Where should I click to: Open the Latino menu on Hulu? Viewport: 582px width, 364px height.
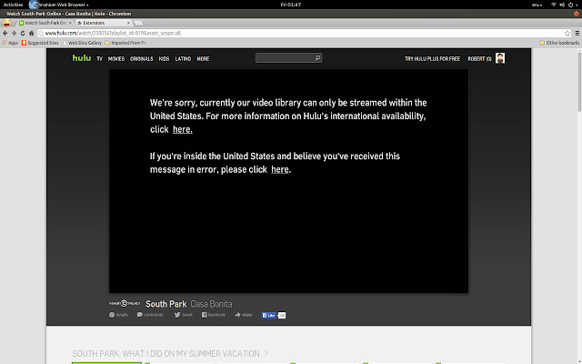click(x=183, y=58)
